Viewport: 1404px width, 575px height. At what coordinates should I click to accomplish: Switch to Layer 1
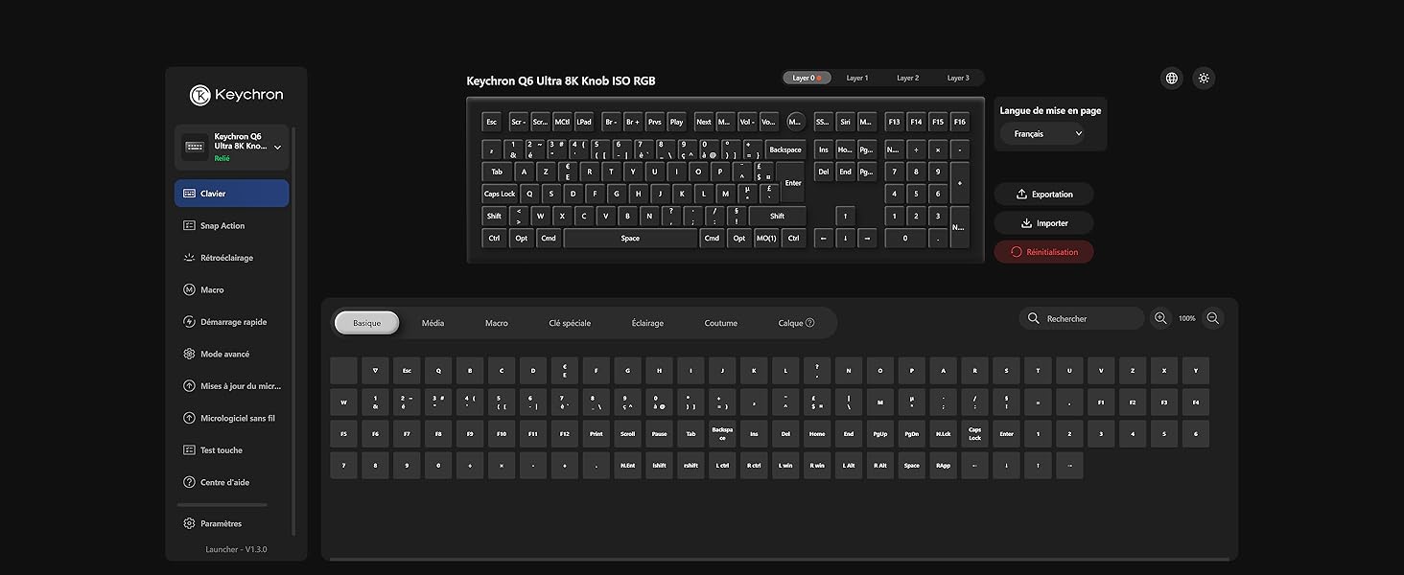click(x=857, y=78)
